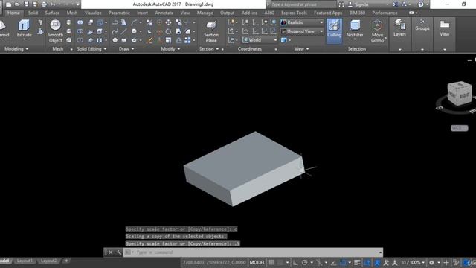
Task: Open the Unsaved View dropdown
Action: point(302,31)
